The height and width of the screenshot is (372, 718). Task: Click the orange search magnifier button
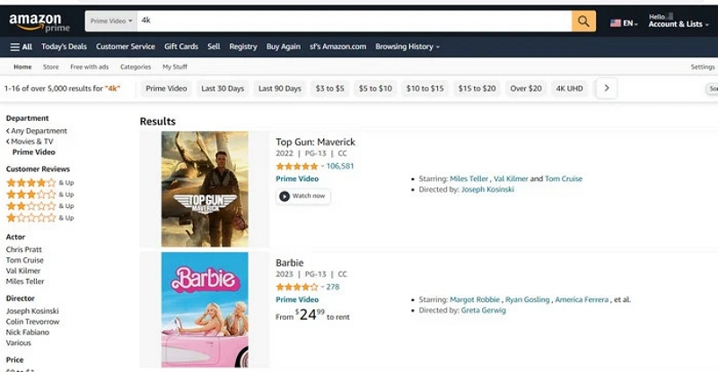coord(583,21)
